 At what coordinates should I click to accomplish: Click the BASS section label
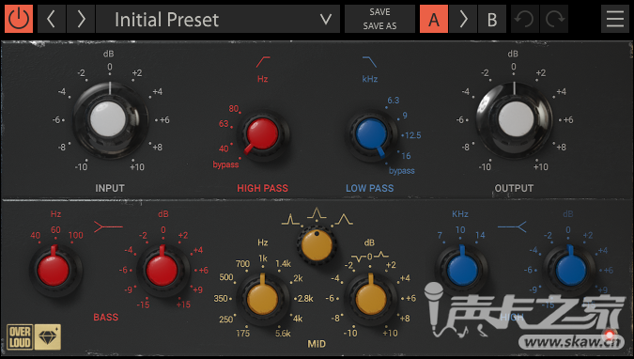pos(106,318)
